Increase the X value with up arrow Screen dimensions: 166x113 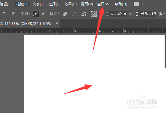tap(107, 12)
